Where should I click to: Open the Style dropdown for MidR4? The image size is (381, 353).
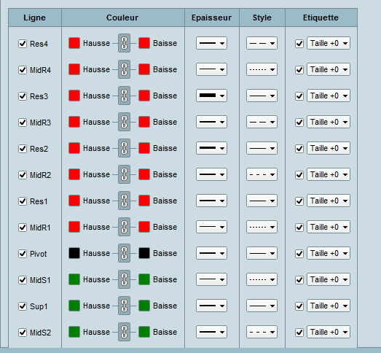262,69
